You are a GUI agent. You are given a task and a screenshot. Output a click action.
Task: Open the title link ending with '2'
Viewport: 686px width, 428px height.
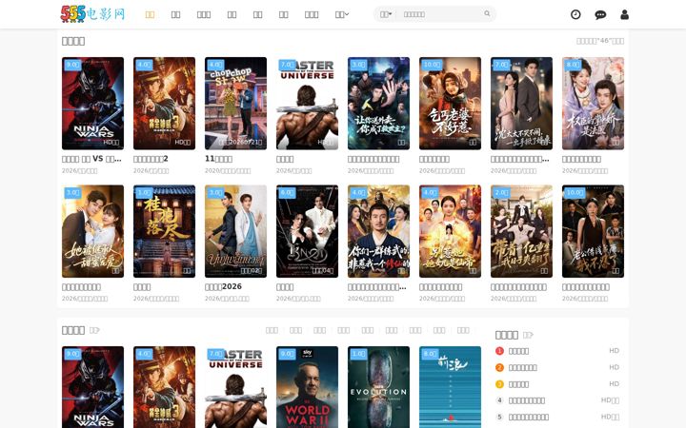151,159
